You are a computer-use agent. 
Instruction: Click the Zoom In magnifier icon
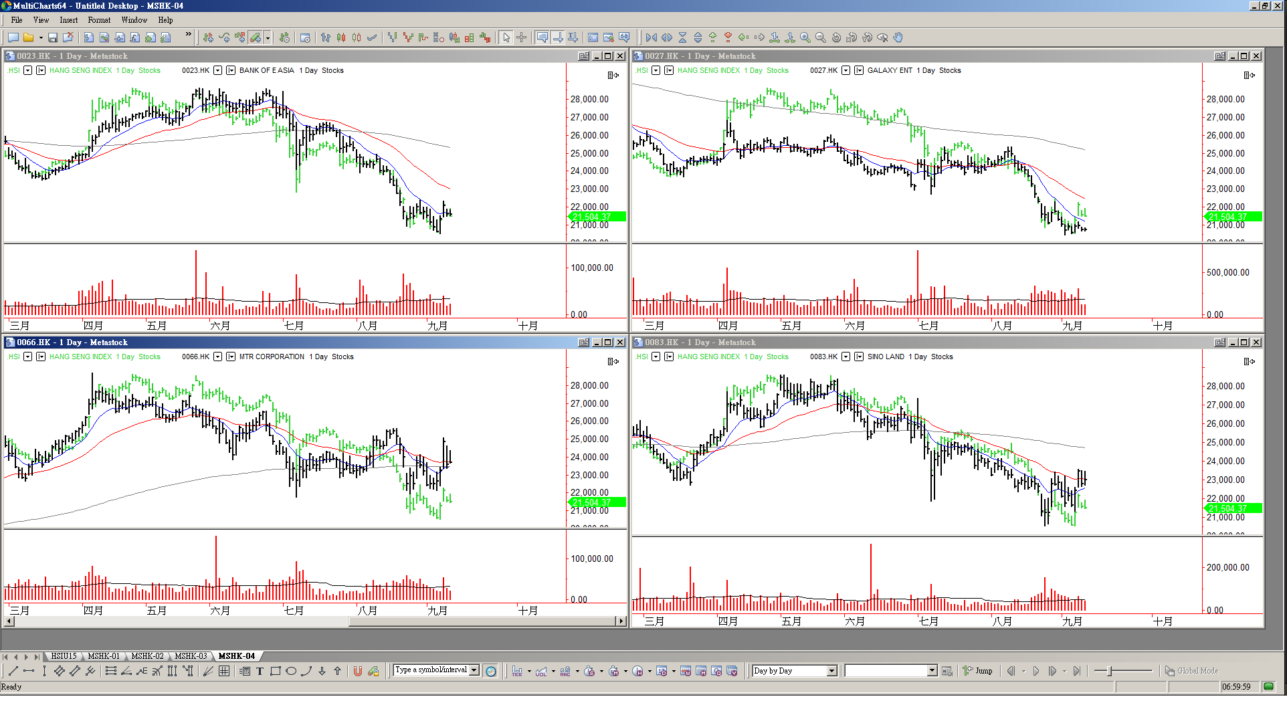click(x=805, y=37)
